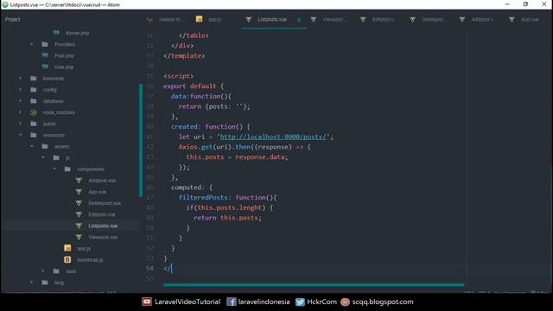
Task: Collapse the assets folder arrow
Action: pos(31,146)
